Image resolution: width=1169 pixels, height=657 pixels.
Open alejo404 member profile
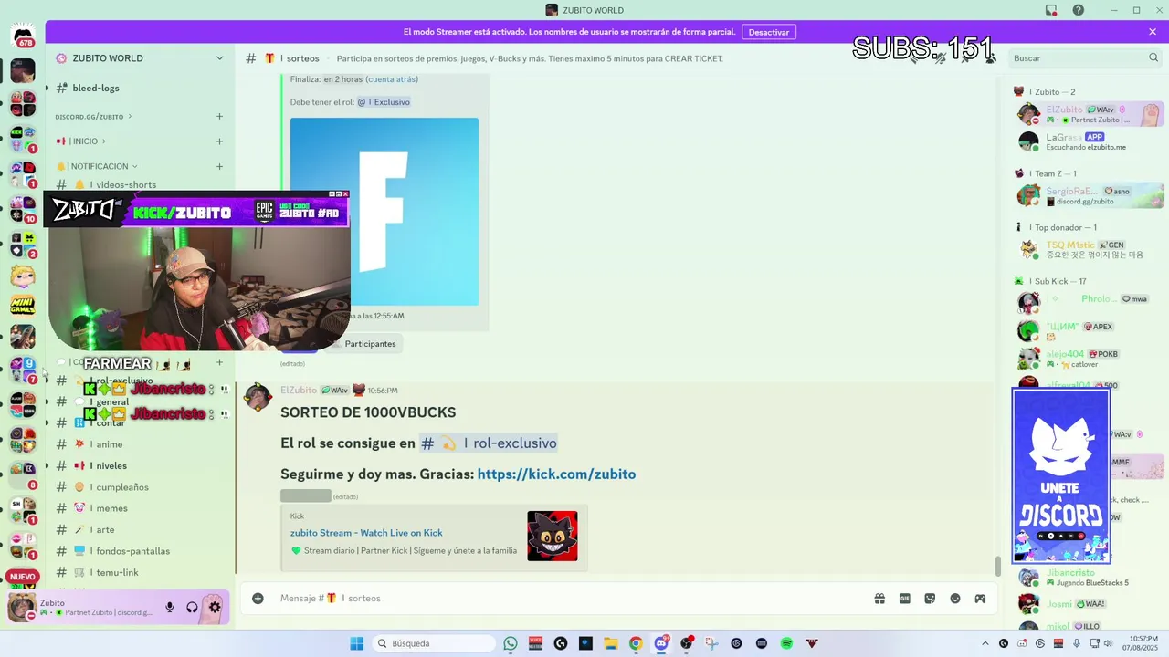click(x=1087, y=359)
